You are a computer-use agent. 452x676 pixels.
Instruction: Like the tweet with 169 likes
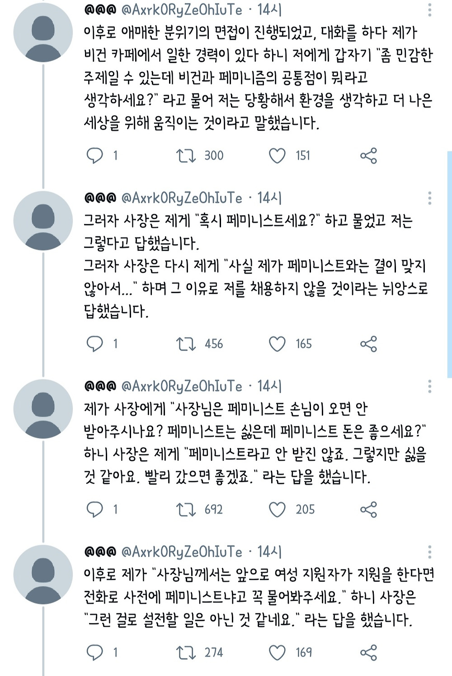click(x=277, y=653)
